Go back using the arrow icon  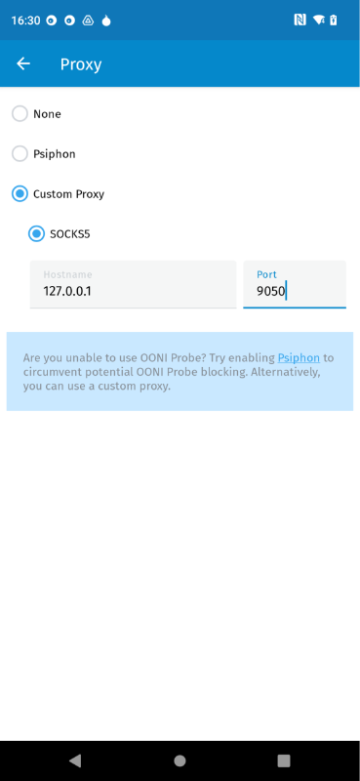(23, 63)
